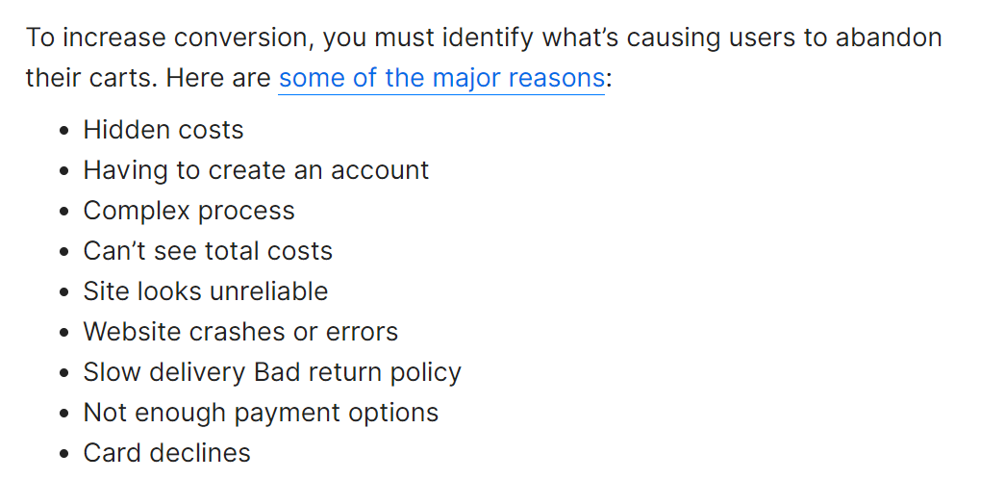Click the "Complex process" list item

pos(188,211)
